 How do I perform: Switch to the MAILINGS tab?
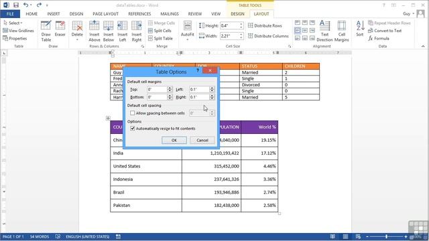tap(170, 13)
